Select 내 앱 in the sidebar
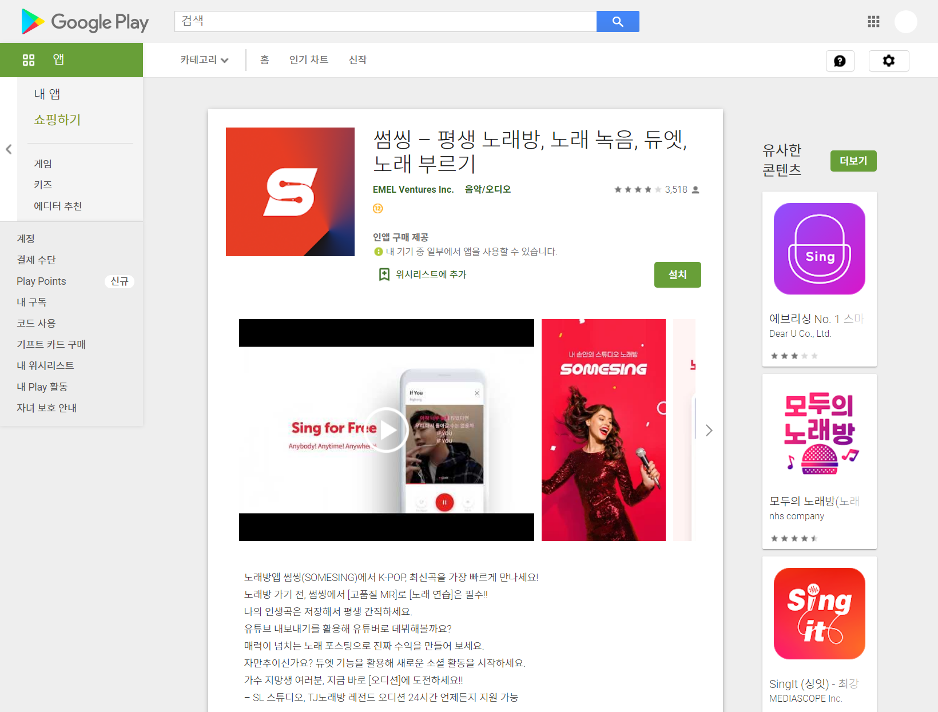The image size is (938, 712). point(47,94)
